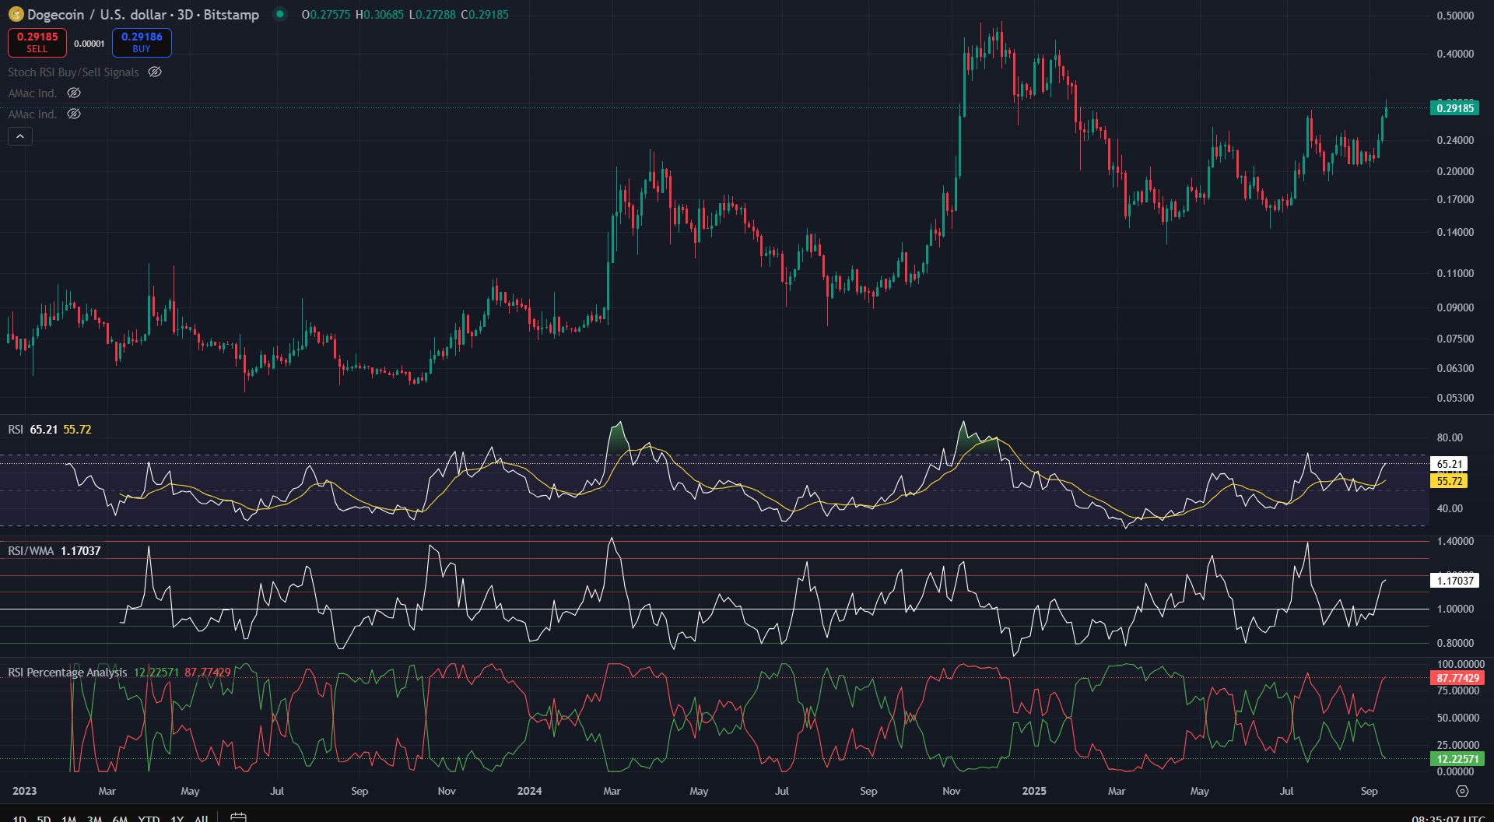
Task: Click the red 87.77429 scale label
Action: click(1457, 678)
